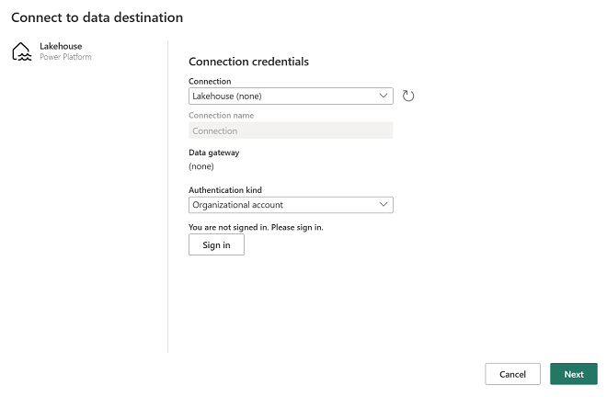Click the refresh connections icon
The width and height of the screenshot is (607, 397).
408,96
